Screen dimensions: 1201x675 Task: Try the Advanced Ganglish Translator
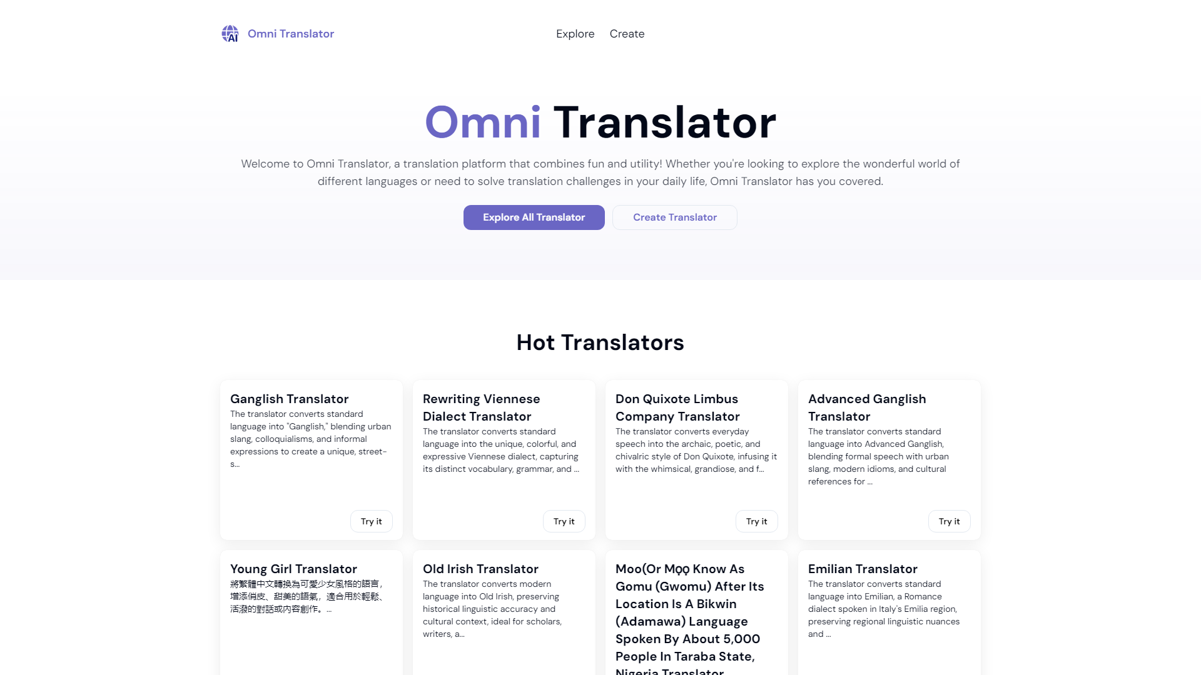[x=950, y=521]
